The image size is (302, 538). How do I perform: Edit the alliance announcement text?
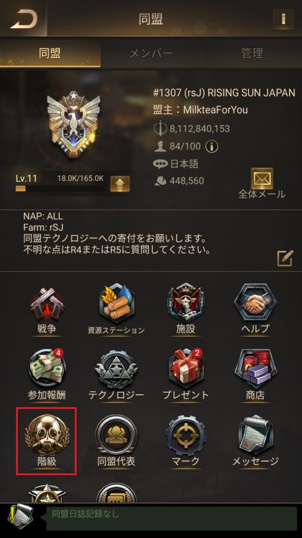point(285,258)
